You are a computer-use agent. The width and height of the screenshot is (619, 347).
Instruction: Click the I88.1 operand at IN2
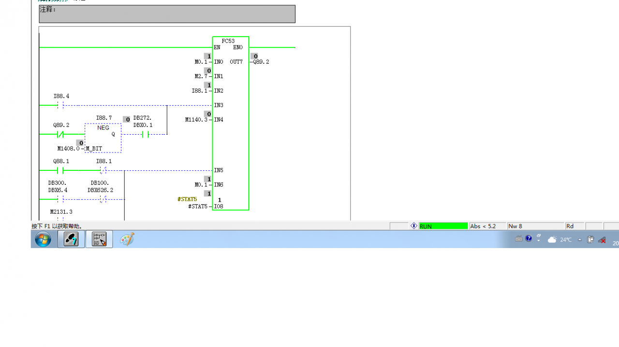pos(199,91)
